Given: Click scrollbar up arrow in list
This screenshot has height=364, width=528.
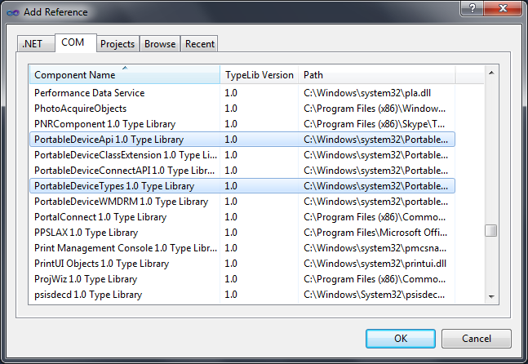Looking at the screenshot, I should tap(490, 73).
